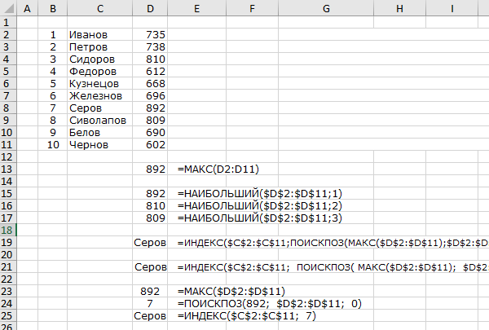Select the column C header
489x330 pixels.
[x=99, y=8]
